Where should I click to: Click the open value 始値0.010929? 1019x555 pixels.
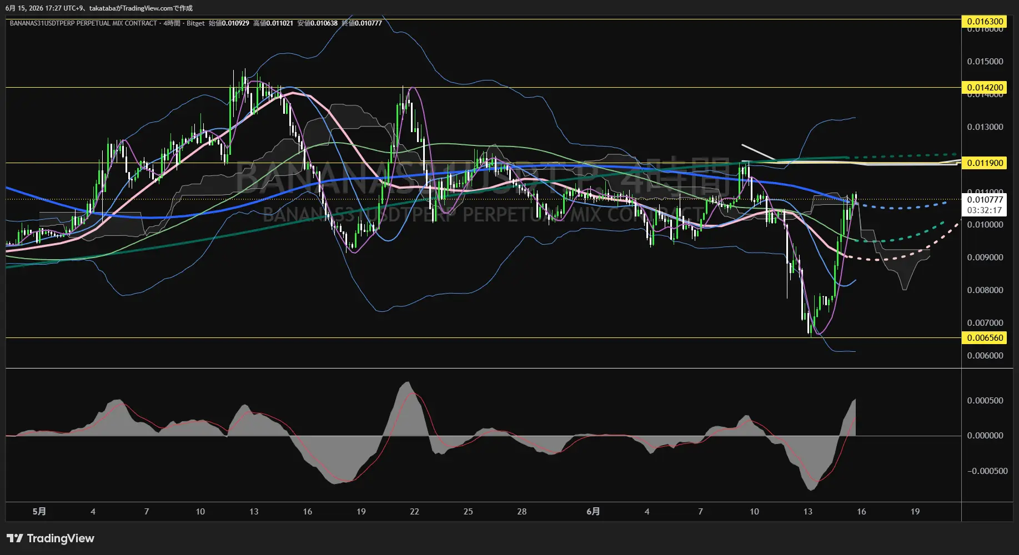229,23
